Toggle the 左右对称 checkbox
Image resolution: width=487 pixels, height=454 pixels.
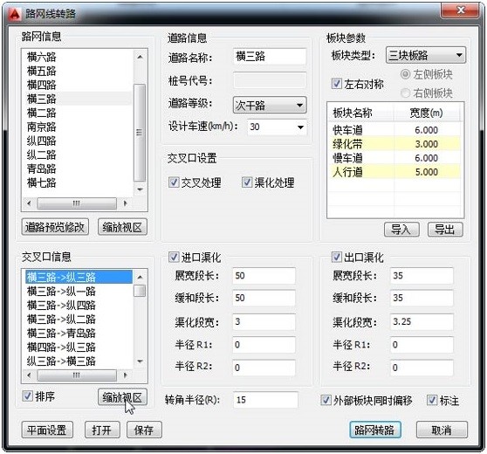tap(337, 84)
